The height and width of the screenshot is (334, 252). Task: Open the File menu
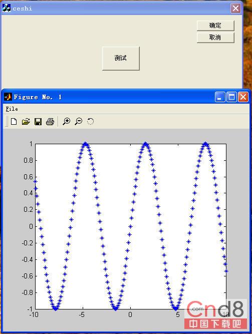[12, 109]
